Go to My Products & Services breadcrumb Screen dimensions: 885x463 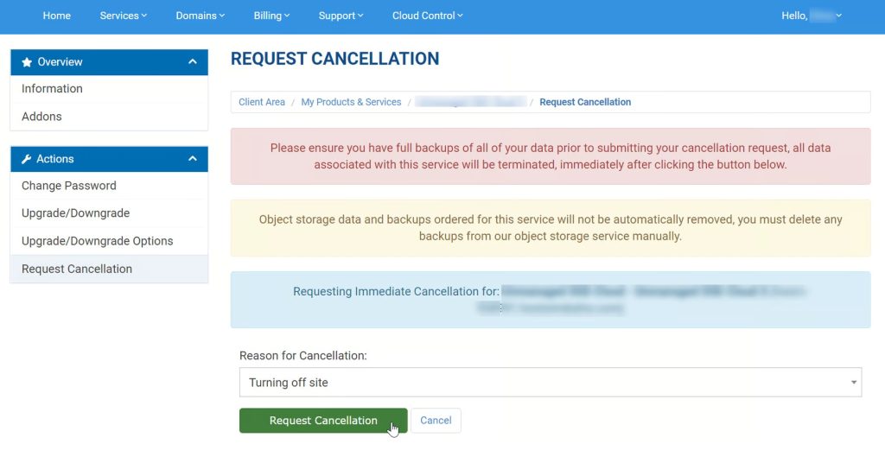click(x=351, y=102)
